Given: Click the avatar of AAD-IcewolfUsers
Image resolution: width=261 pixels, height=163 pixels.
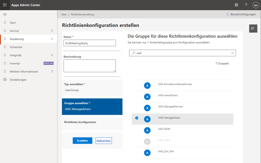Looking at the screenshot, I should coord(147,97).
